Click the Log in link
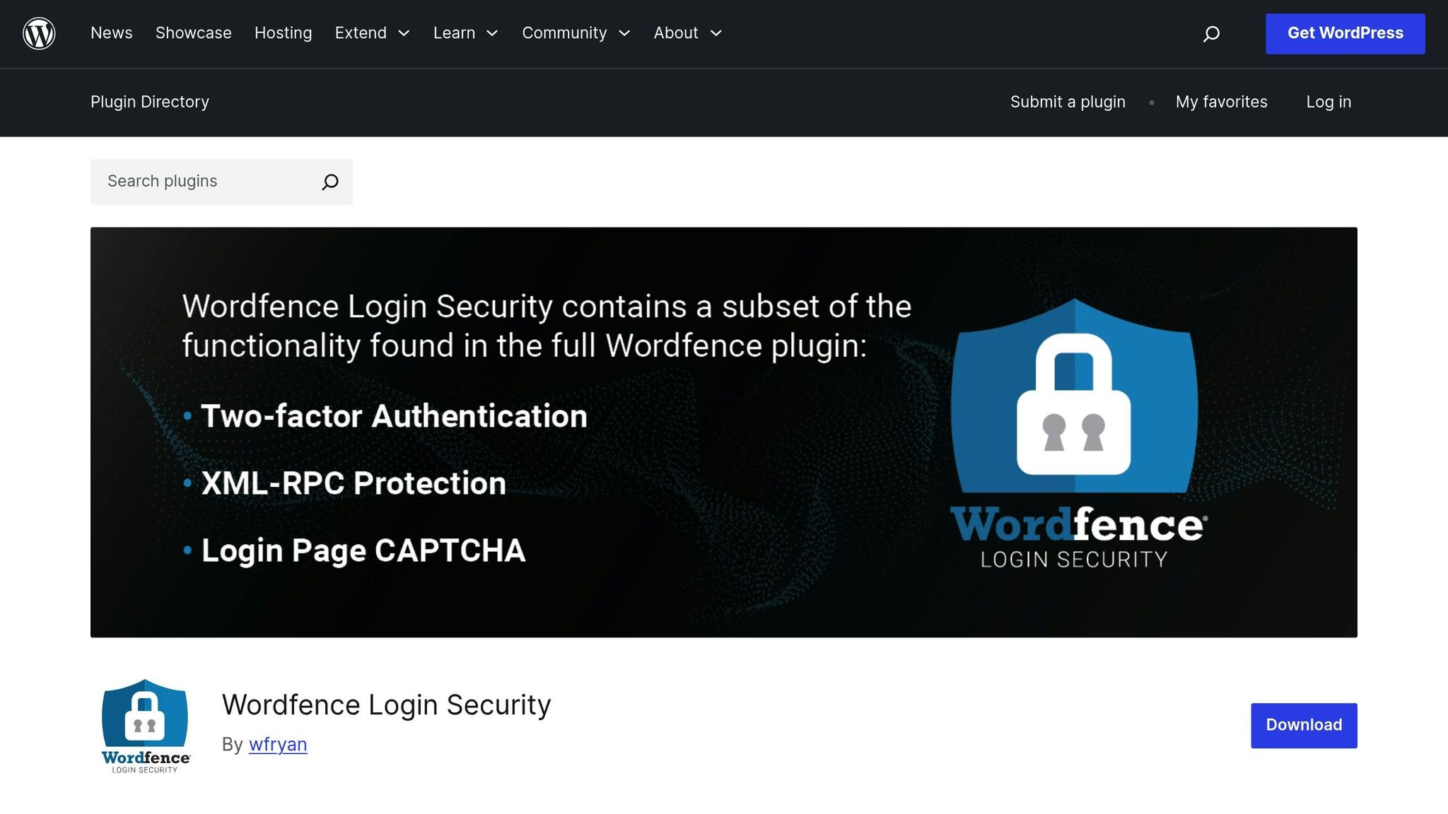The height and width of the screenshot is (814, 1448). [x=1329, y=102]
